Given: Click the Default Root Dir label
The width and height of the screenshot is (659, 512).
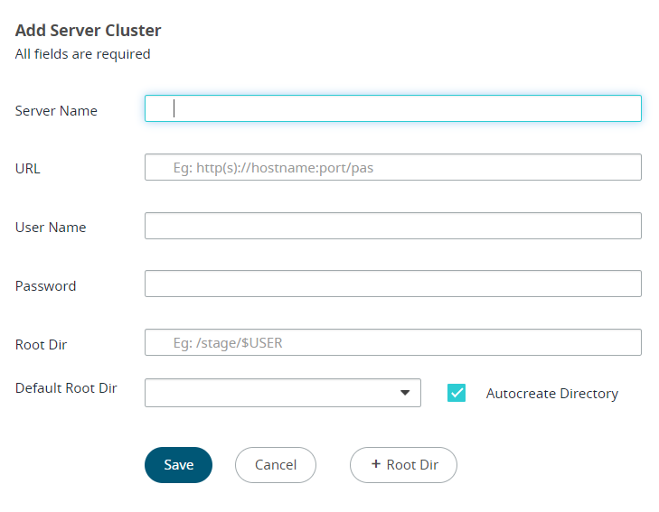Looking at the screenshot, I should point(66,388).
